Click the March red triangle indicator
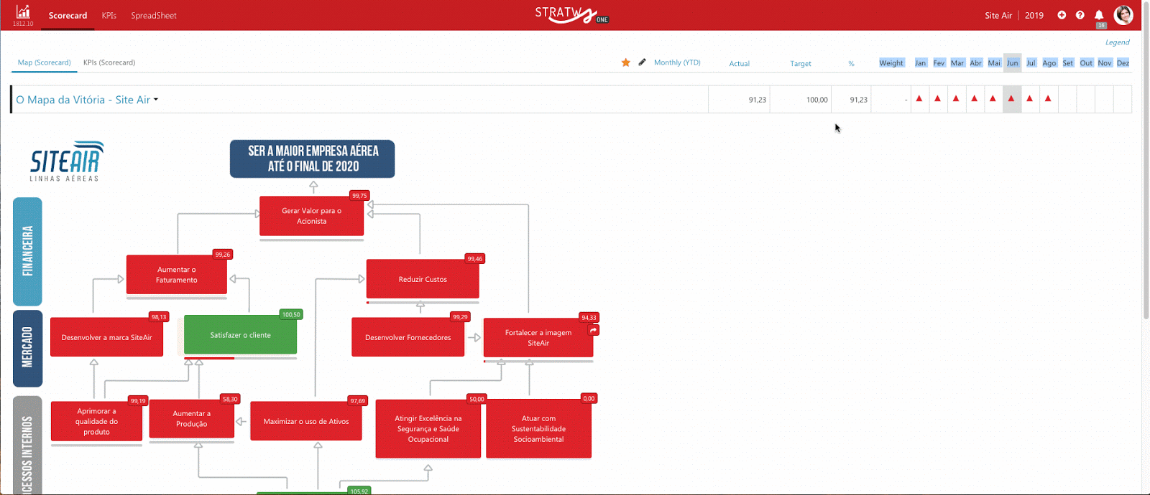Screen dimensions: 1150x495 [956, 98]
